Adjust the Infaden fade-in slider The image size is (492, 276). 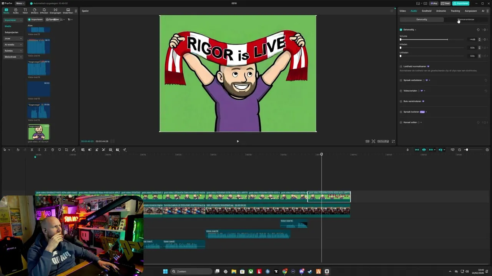pos(432,48)
